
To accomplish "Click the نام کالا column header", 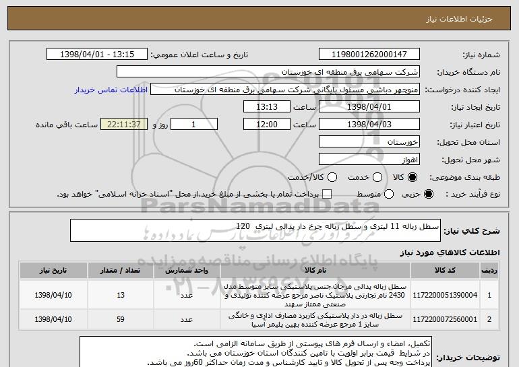I will pyautogui.click(x=315, y=271).
